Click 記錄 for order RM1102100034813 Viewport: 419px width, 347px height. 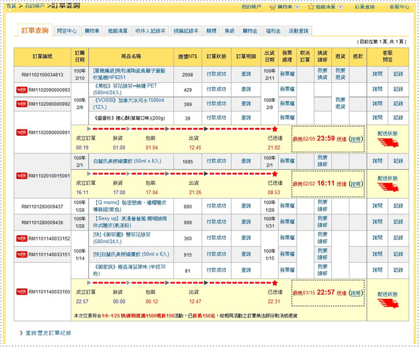point(398,74)
